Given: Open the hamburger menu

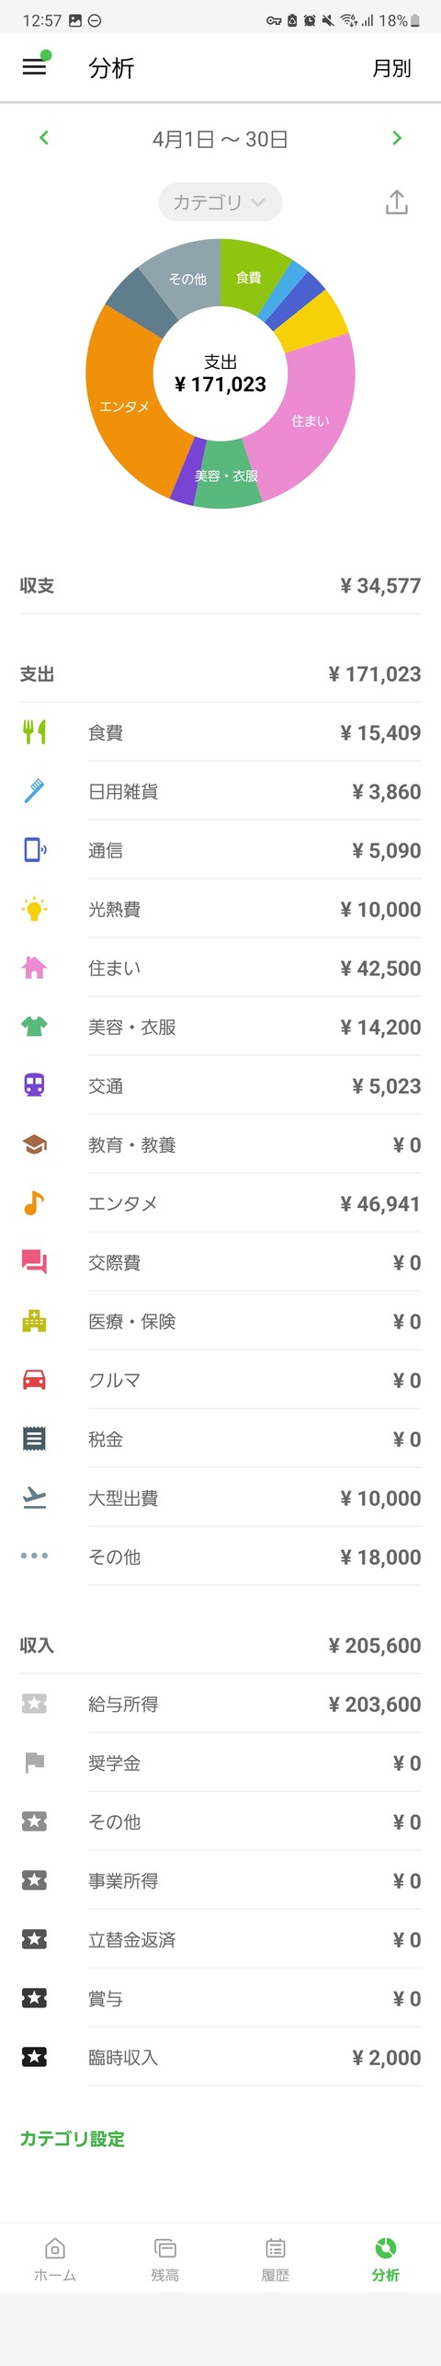Looking at the screenshot, I should click(x=34, y=67).
